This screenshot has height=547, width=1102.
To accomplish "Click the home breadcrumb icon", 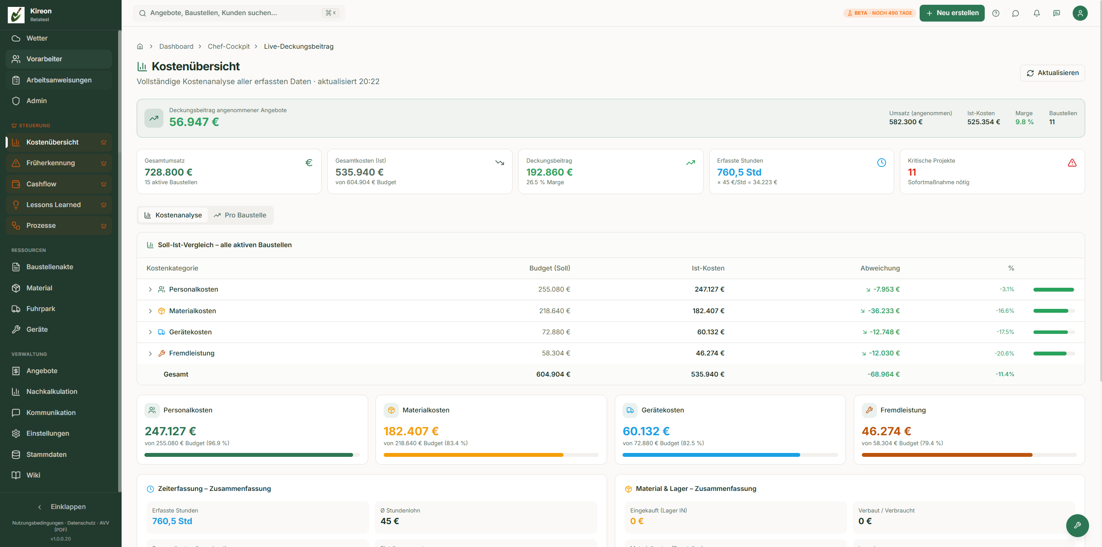I will click(140, 46).
